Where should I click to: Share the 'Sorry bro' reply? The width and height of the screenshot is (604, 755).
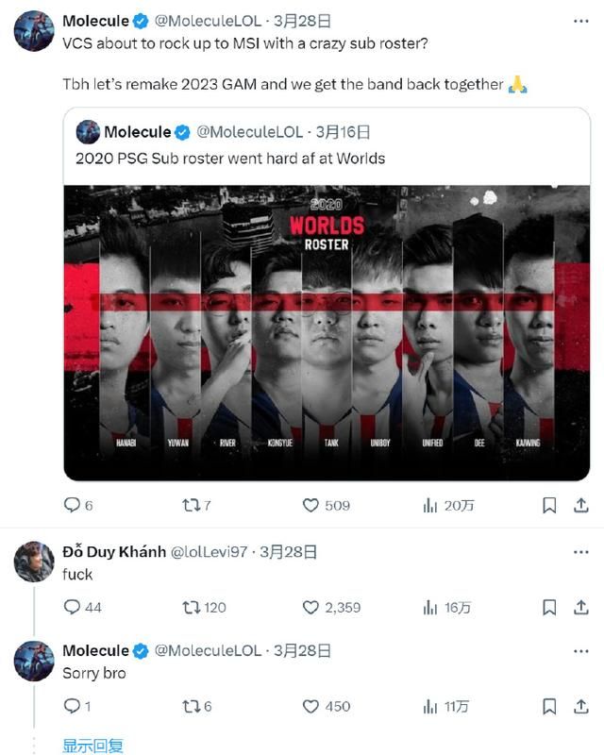[579, 706]
